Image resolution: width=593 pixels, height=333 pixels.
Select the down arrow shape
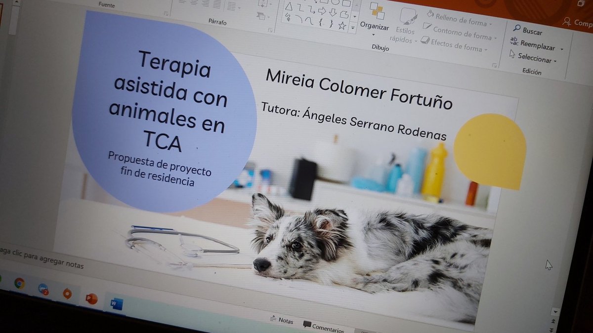tap(333, 12)
